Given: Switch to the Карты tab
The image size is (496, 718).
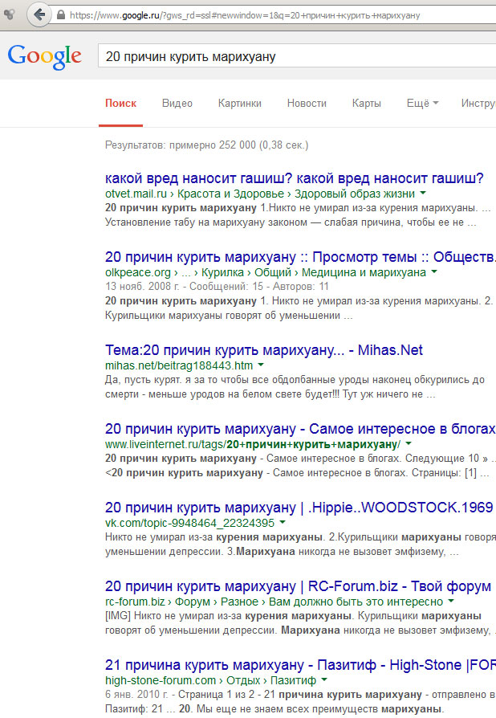Looking at the screenshot, I should pyautogui.click(x=367, y=104).
